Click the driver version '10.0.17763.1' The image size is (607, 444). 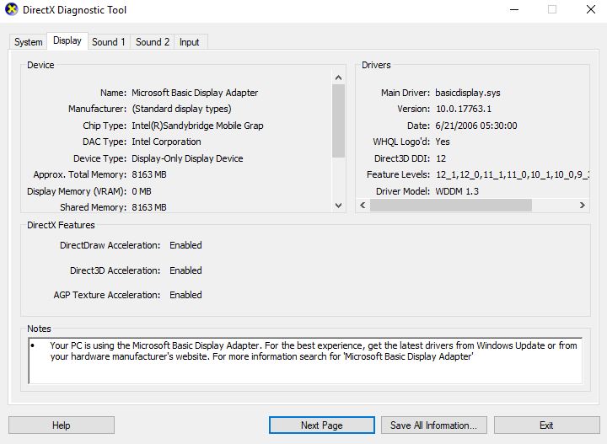[464, 109]
